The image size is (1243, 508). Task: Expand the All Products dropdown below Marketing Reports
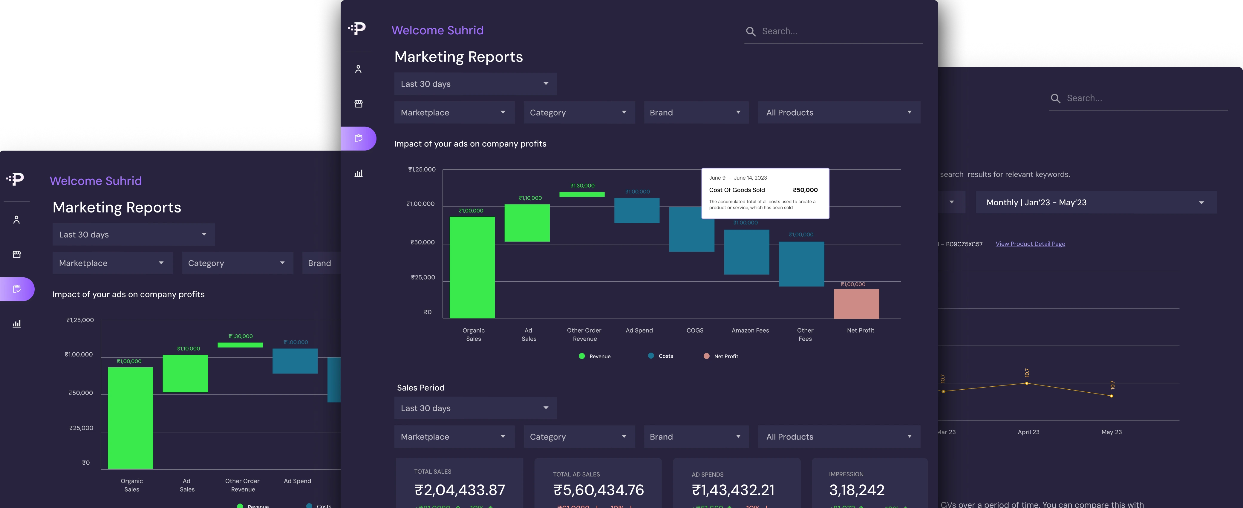tap(839, 112)
